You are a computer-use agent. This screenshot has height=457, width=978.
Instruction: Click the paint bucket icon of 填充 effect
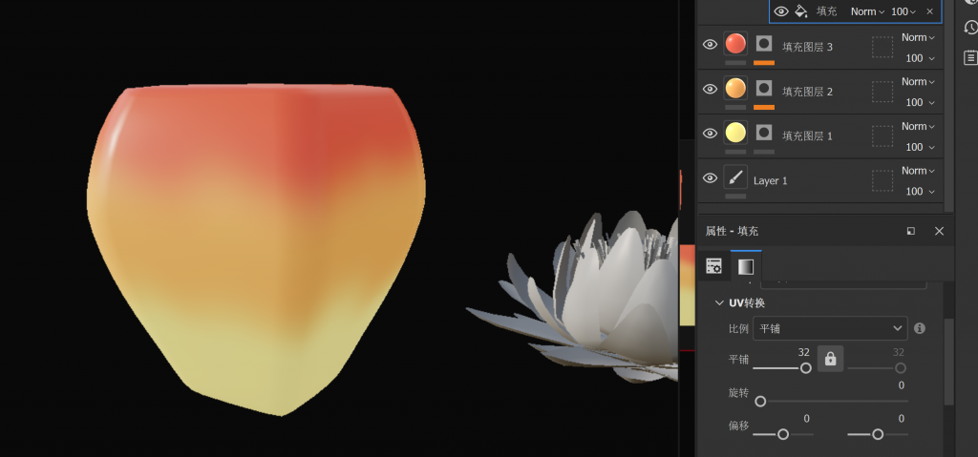[x=801, y=11]
